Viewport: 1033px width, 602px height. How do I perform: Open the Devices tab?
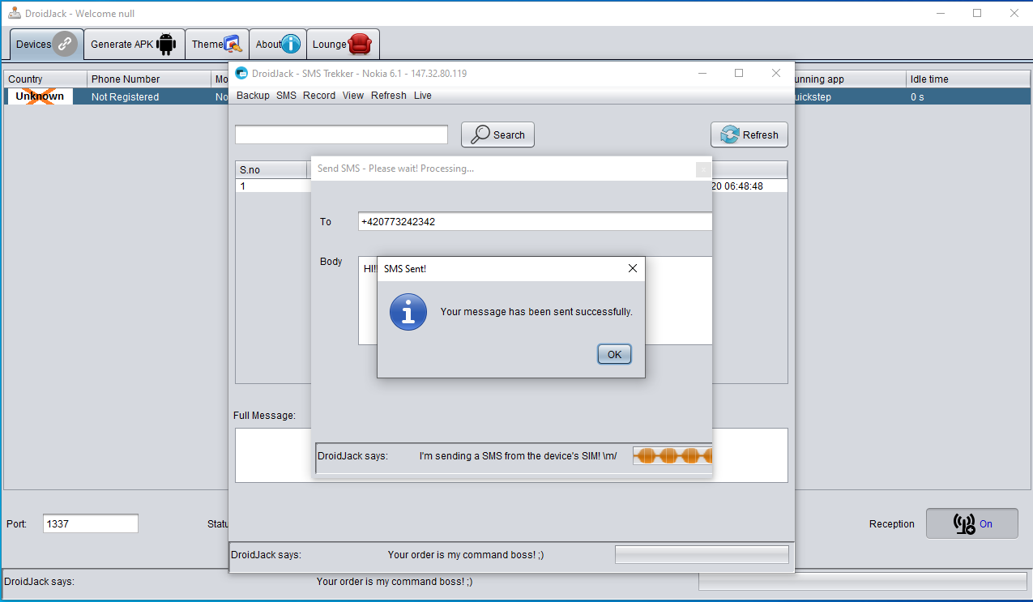(47, 45)
